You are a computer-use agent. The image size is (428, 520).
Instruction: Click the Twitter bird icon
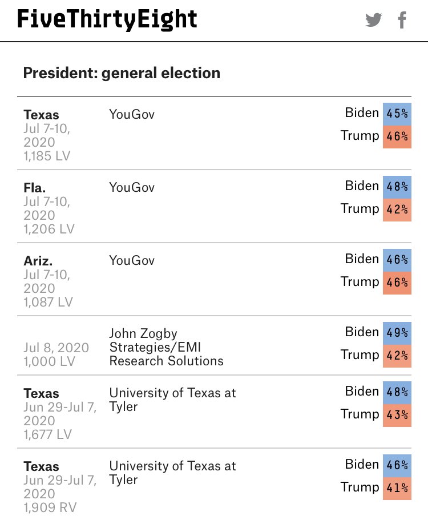374,20
